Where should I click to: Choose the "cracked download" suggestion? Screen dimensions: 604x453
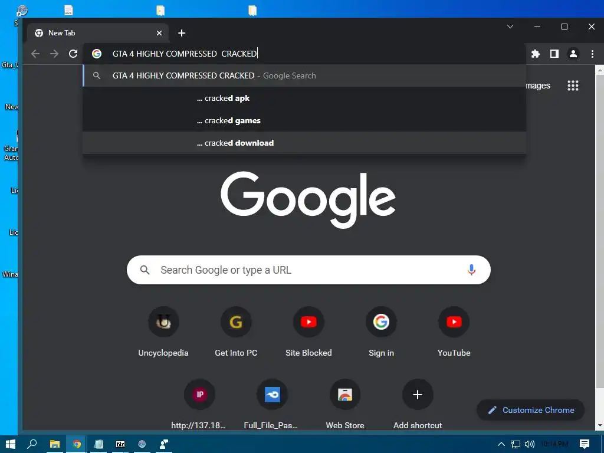point(304,143)
